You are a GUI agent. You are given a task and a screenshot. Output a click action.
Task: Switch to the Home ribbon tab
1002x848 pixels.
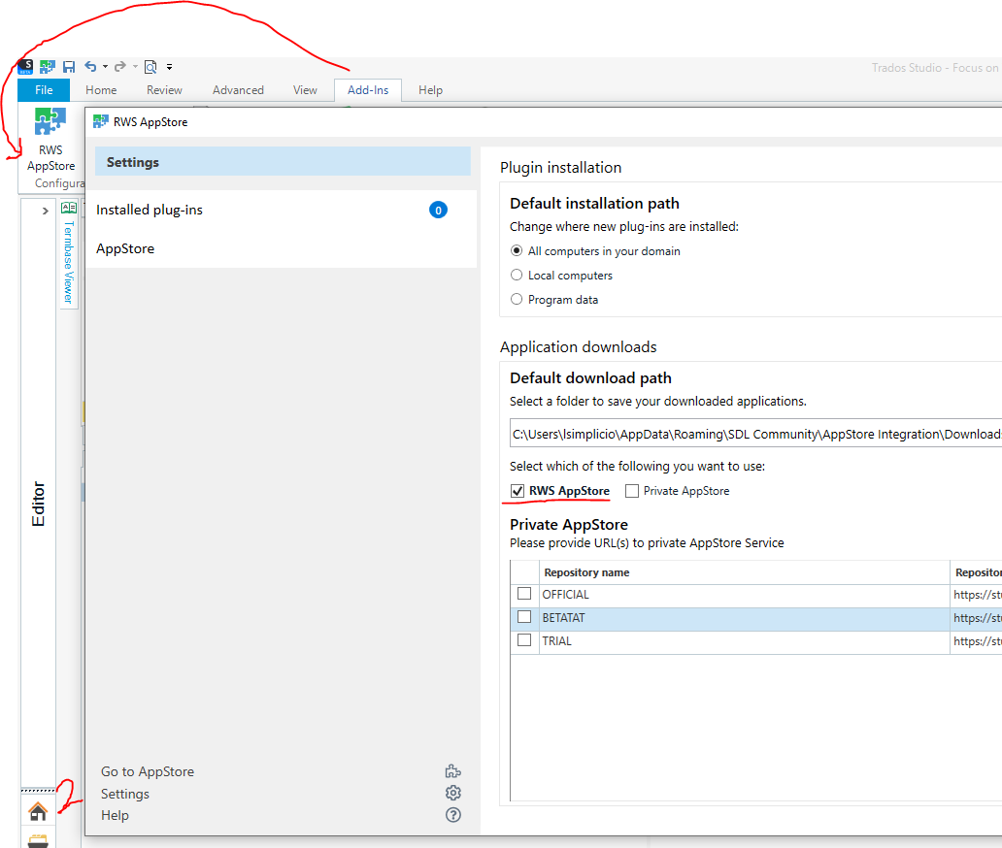click(101, 89)
